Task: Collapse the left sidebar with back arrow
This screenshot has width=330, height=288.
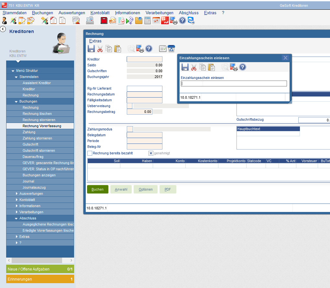Action: tap(3, 29)
